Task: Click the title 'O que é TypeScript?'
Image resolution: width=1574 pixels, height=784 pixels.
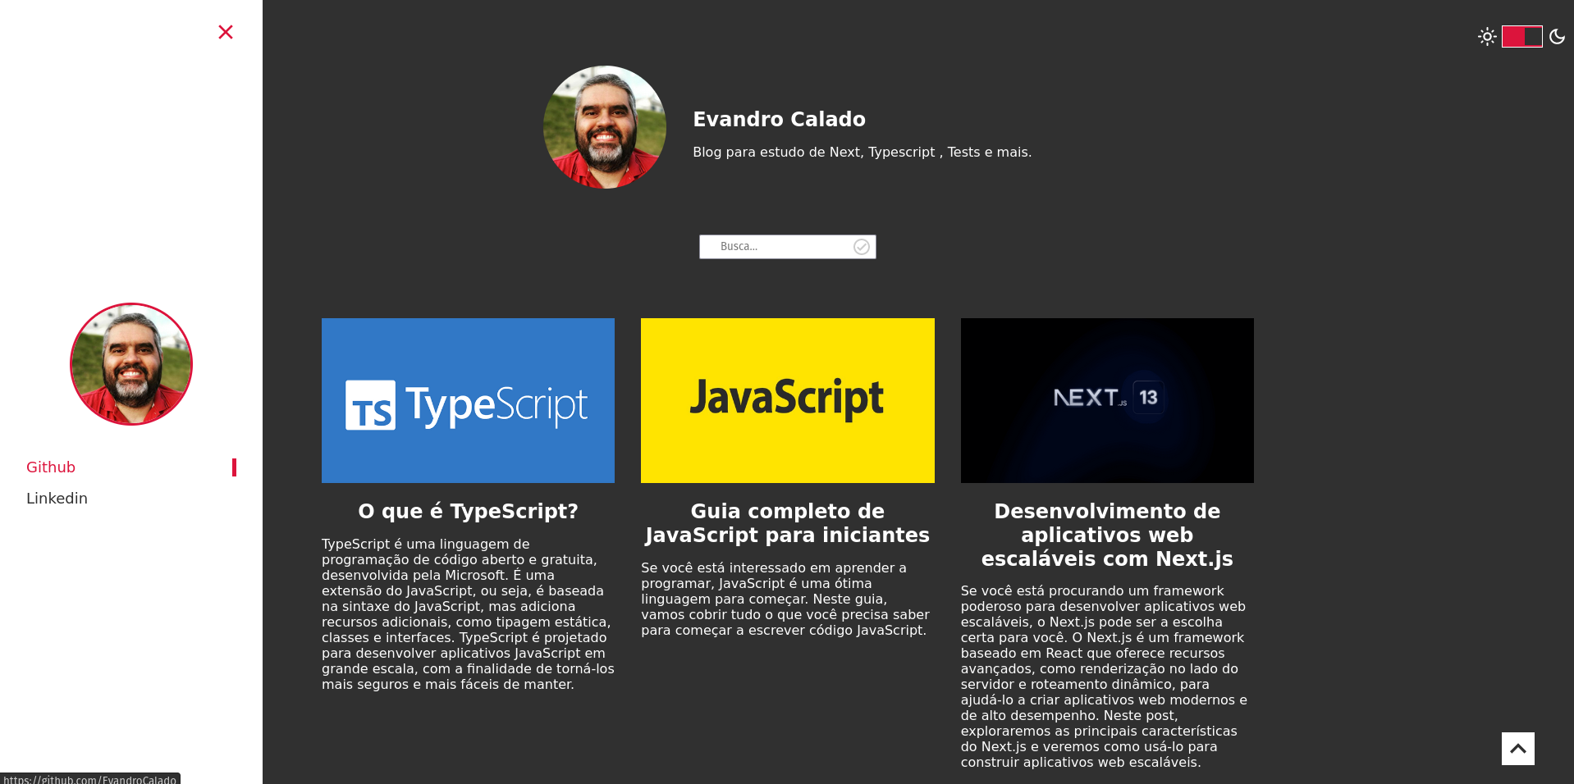Action: tap(468, 511)
